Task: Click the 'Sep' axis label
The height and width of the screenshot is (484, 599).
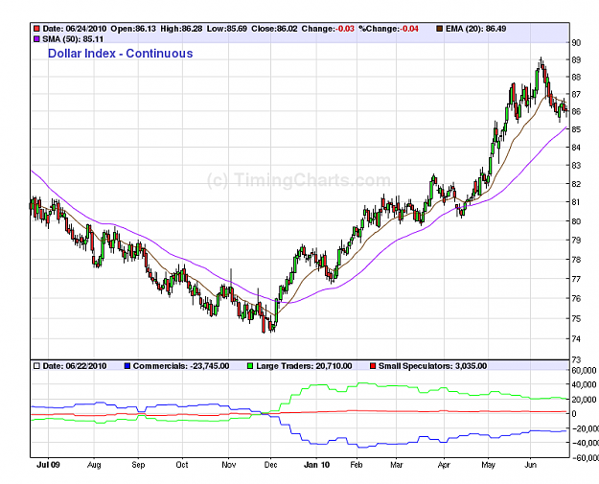Action: pyautogui.click(x=138, y=465)
